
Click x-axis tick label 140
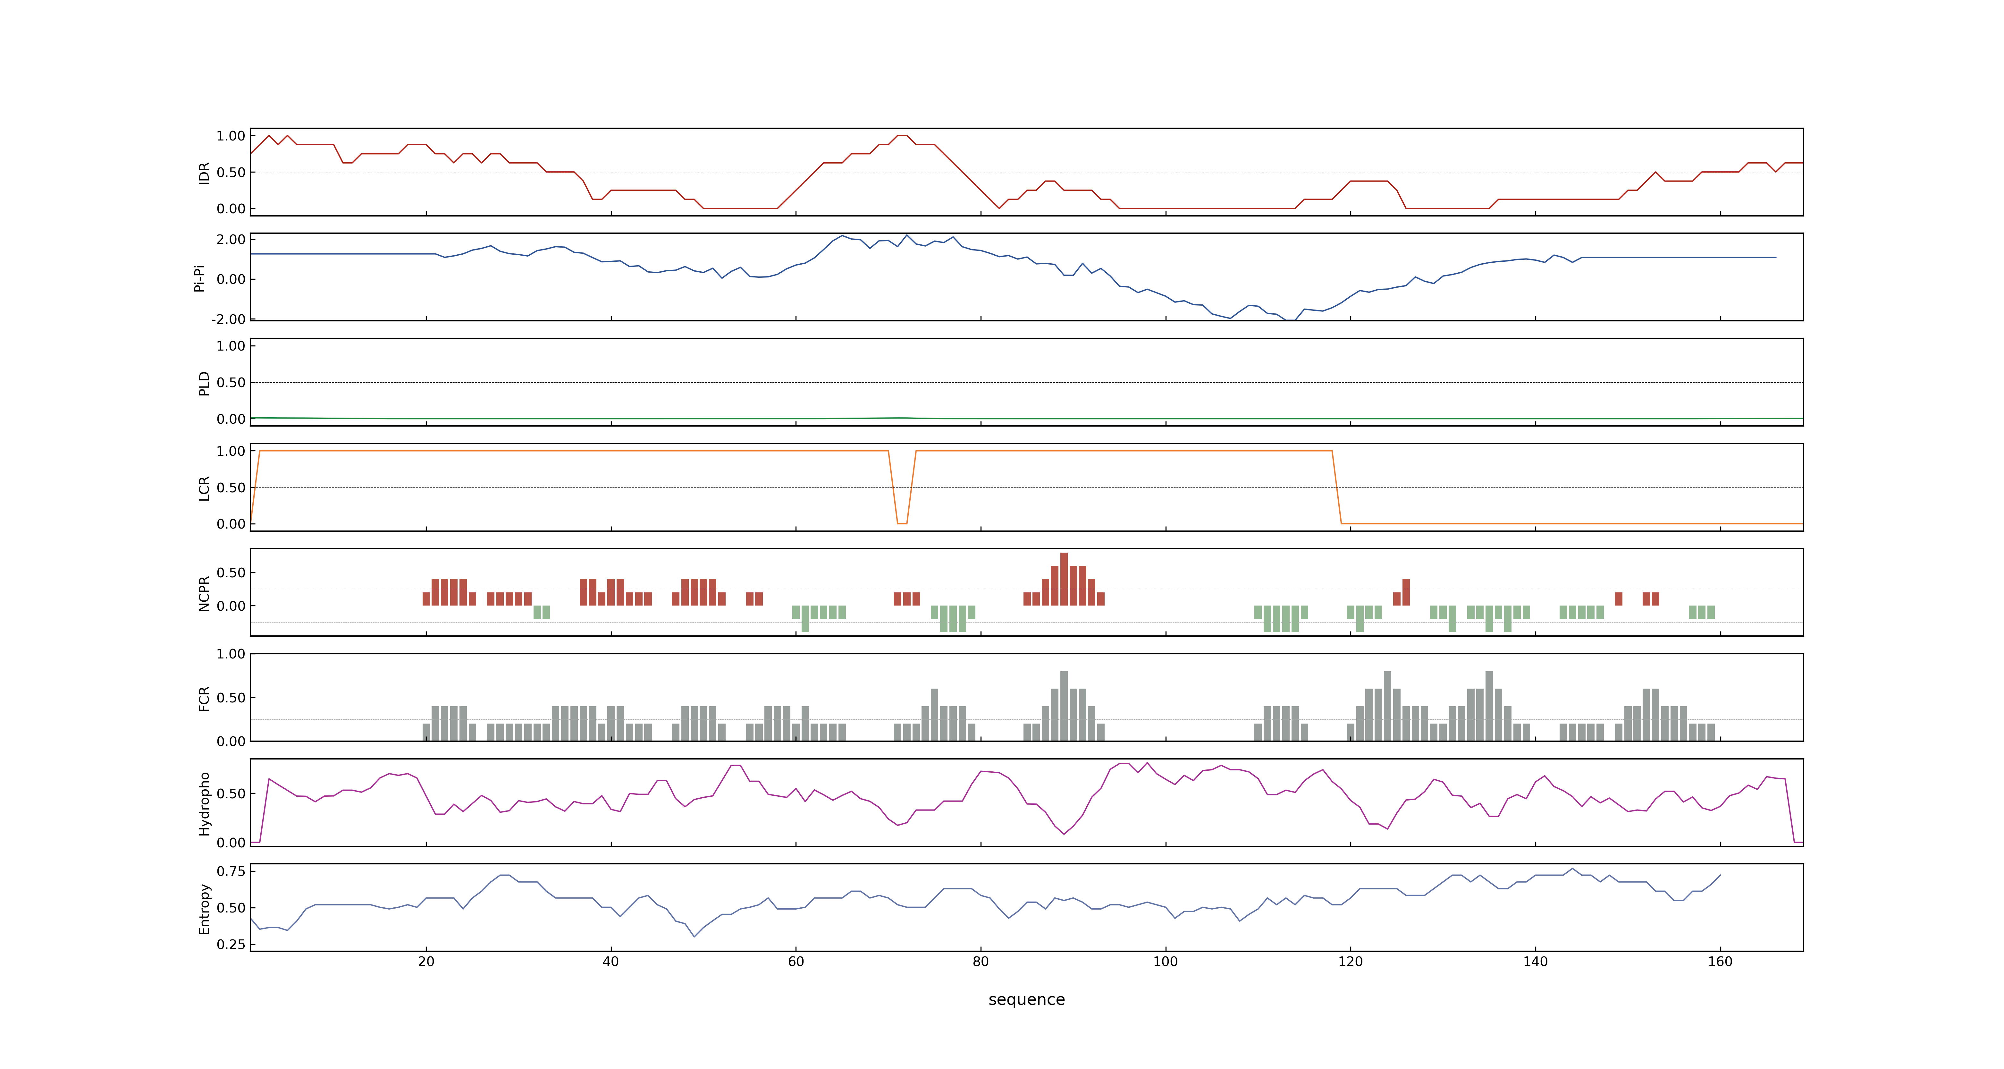point(1536,962)
